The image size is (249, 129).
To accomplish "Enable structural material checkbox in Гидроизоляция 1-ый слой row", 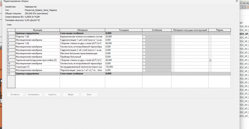I will pos(173,40).
